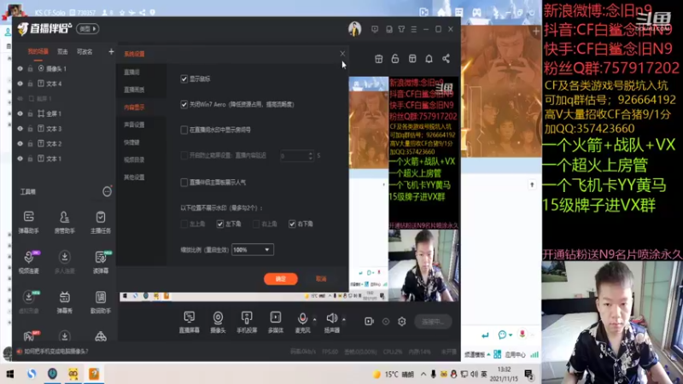Image resolution: width=683 pixels, height=384 pixels.
Task: Mute the 扬声器 speaker
Action: 331,318
